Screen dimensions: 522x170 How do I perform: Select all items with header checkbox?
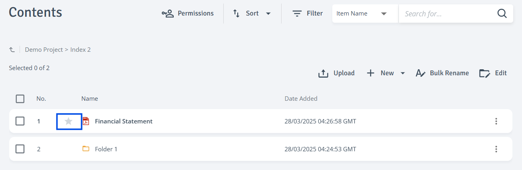tap(20, 99)
